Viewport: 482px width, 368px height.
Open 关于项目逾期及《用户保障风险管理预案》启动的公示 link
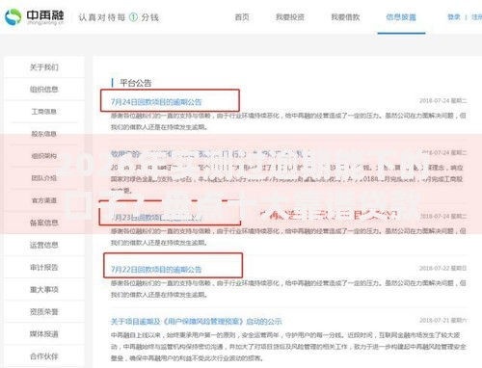click(196, 322)
